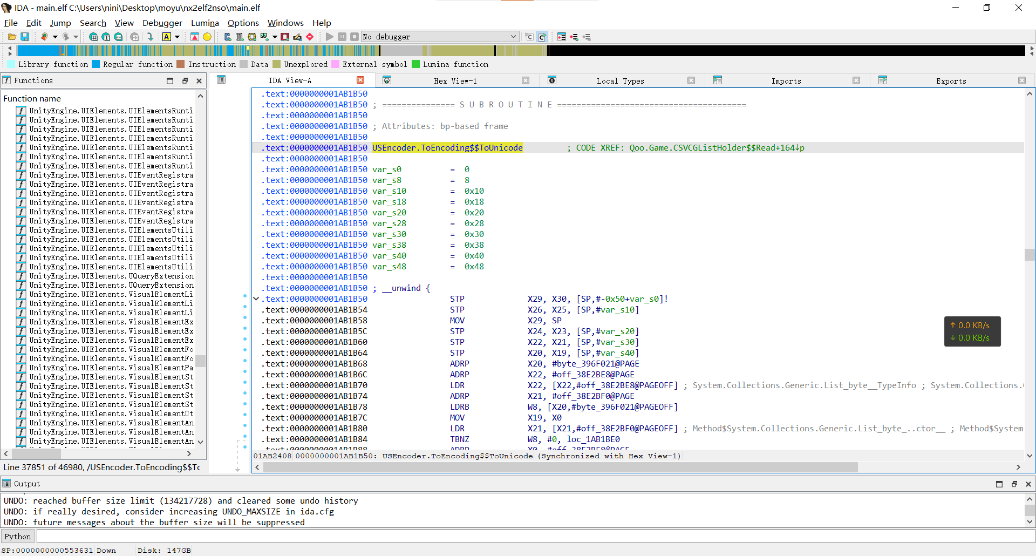Click the Python language selector button
Viewport: 1036px width, 556px height.
(18, 536)
